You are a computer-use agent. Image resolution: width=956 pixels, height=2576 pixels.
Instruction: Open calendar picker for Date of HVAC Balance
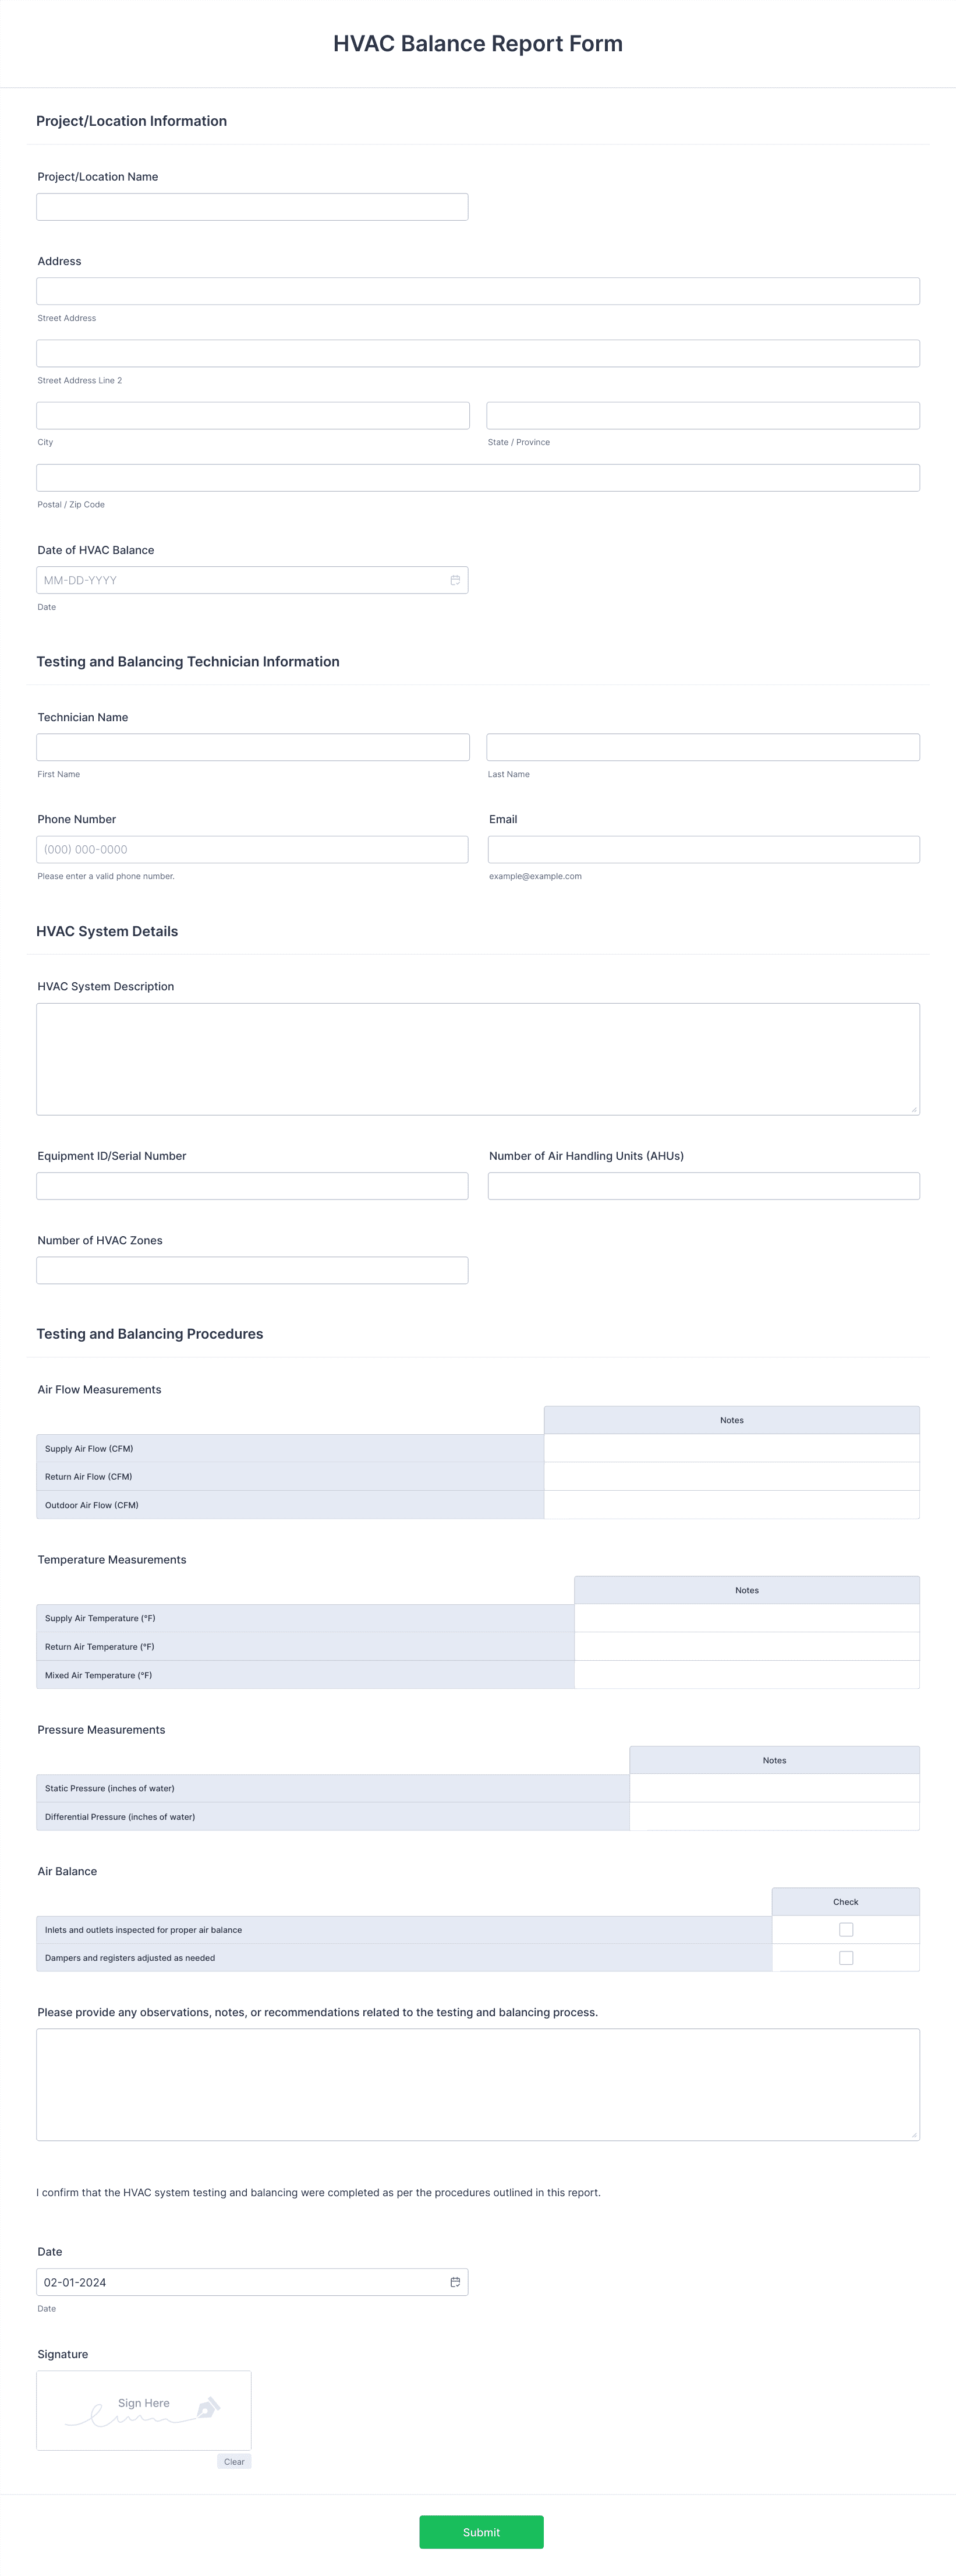point(455,580)
